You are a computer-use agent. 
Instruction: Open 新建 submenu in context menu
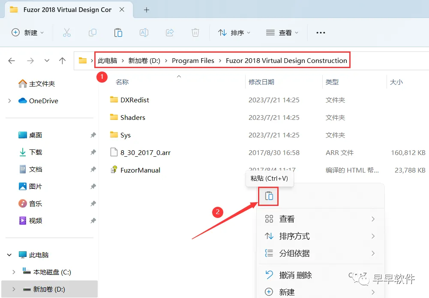point(320,292)
